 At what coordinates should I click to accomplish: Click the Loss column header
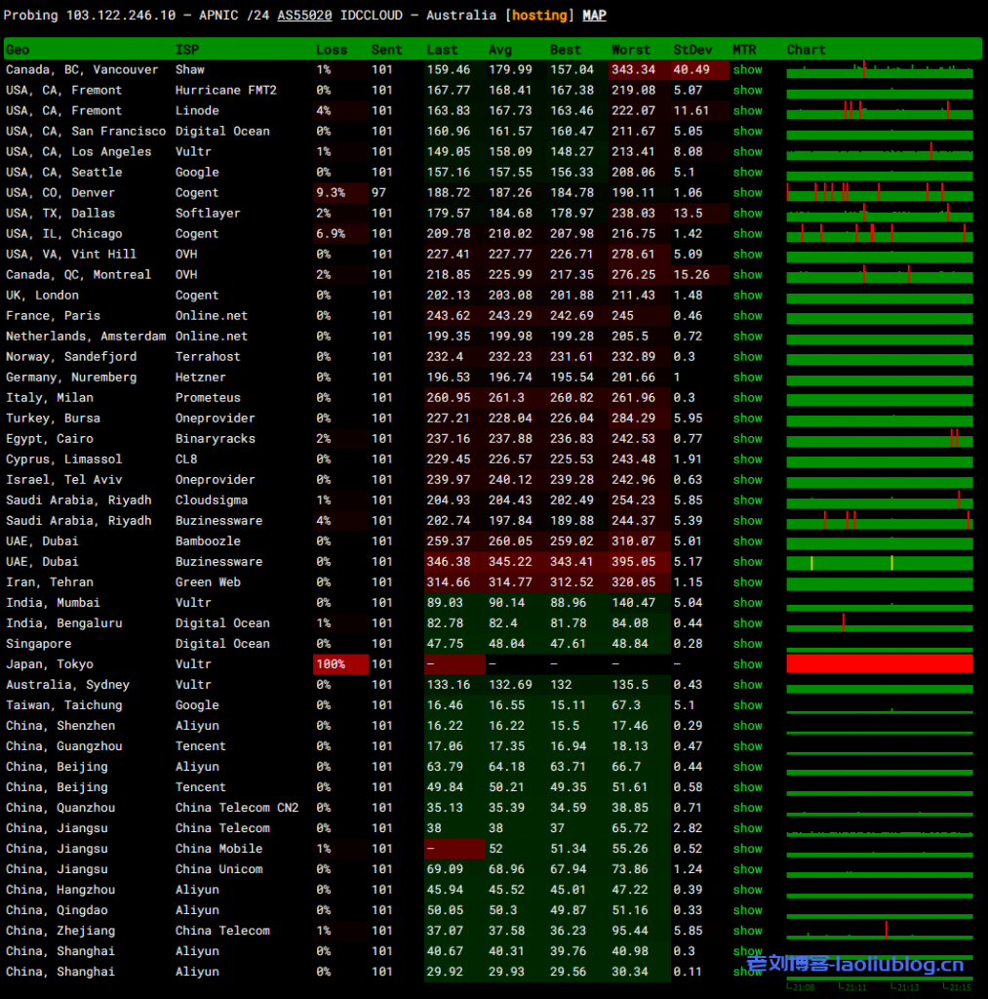coord(331,50)
